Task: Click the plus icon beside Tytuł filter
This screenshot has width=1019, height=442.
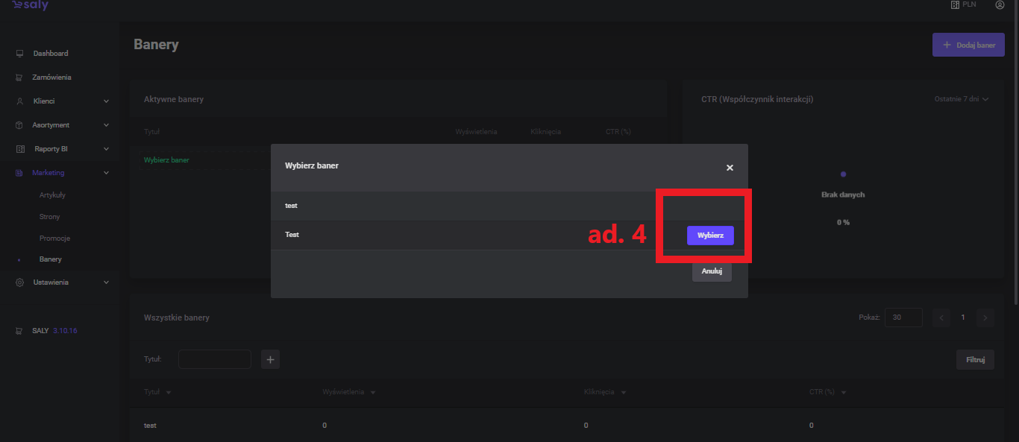Action: (271, 360)
